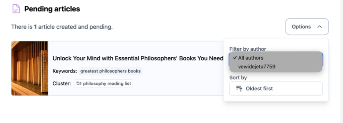
Task: Open the philosophy reading list cluster tag
Action: (104, 84)
